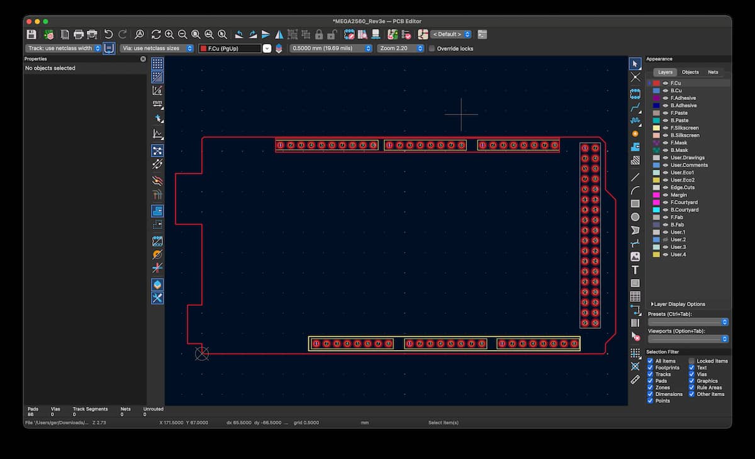Uncheck Vias in the Selection Filter
The height and width of the screenshot is (459, 755).
(x=692, y=374)
